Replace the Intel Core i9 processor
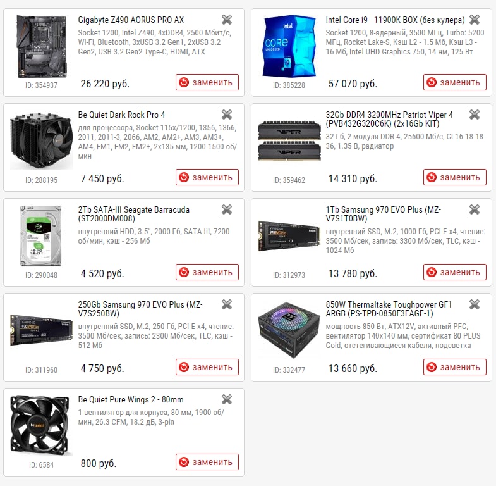Viewport: 496px width, 486px height. pos(455,82)
